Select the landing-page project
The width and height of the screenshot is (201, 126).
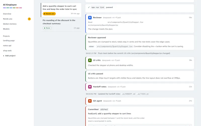(x=9, y=41)
